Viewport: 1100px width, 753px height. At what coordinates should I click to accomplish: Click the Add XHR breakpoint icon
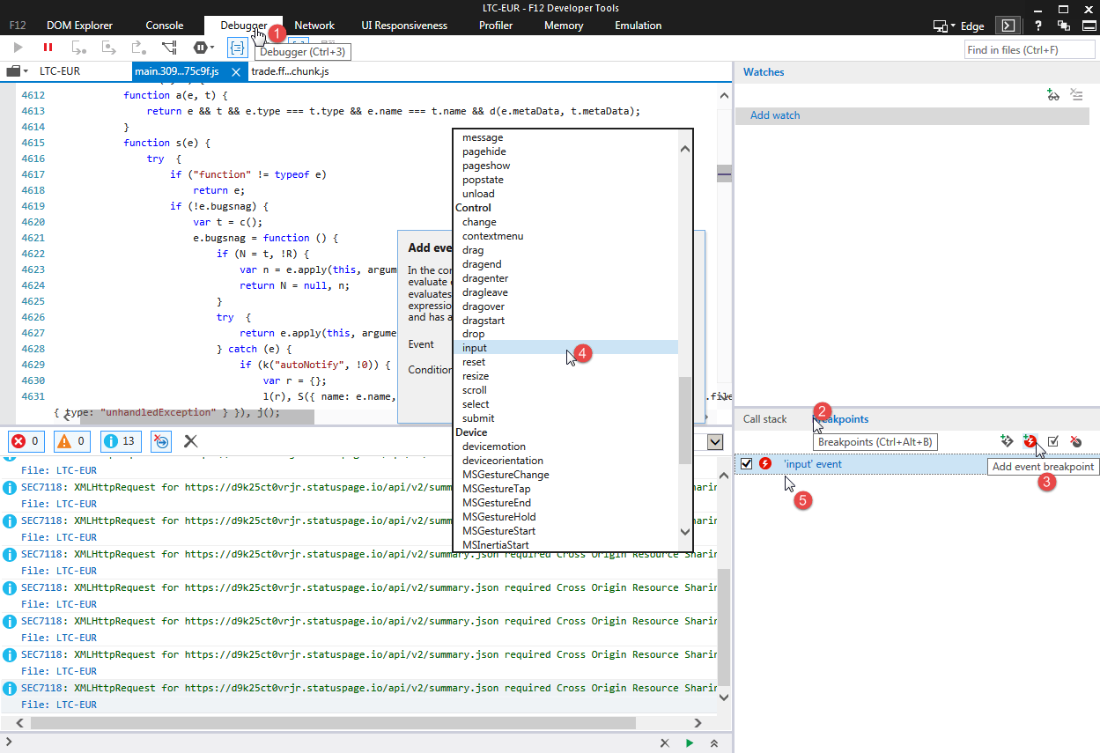pos(1007,441)
